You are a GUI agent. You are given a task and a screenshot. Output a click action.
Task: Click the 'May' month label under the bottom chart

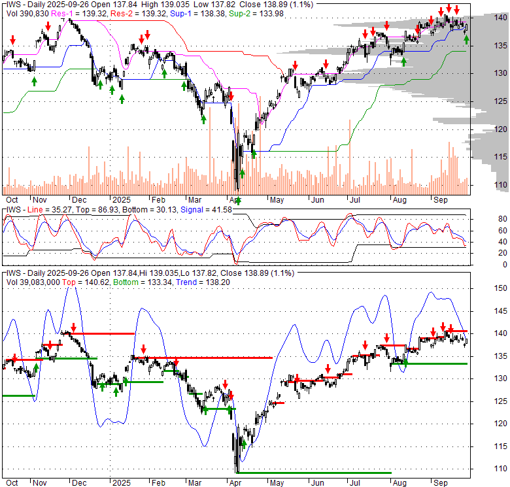(x=277, y=483)
